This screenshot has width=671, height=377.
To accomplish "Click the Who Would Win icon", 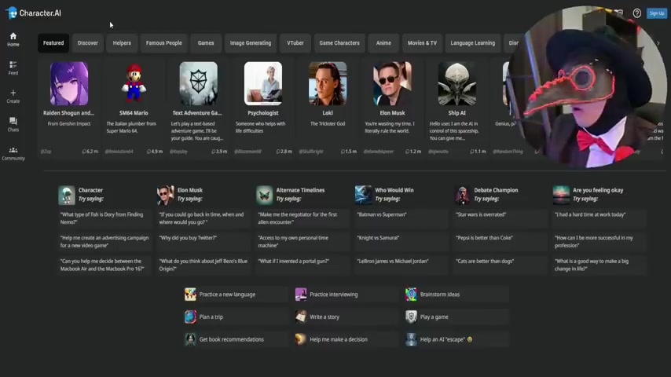I will [363, 195].
